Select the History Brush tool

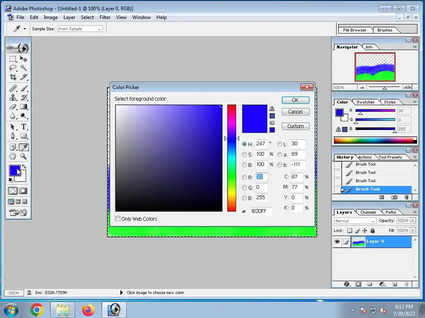pos(24,97)
